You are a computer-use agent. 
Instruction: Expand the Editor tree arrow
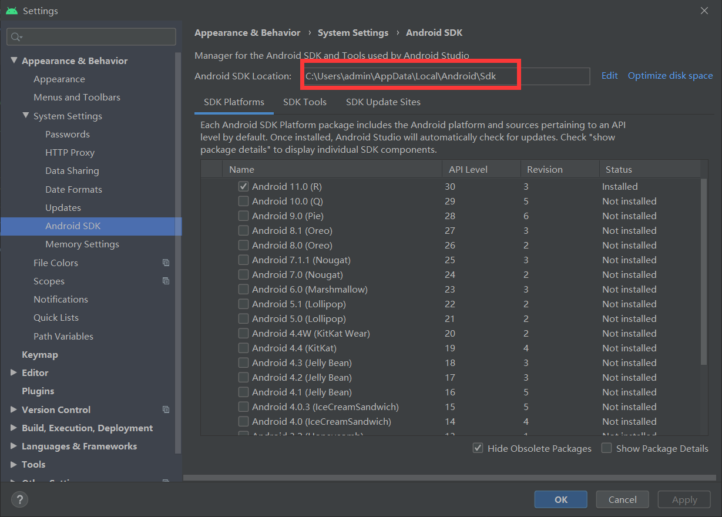point(14,372)
